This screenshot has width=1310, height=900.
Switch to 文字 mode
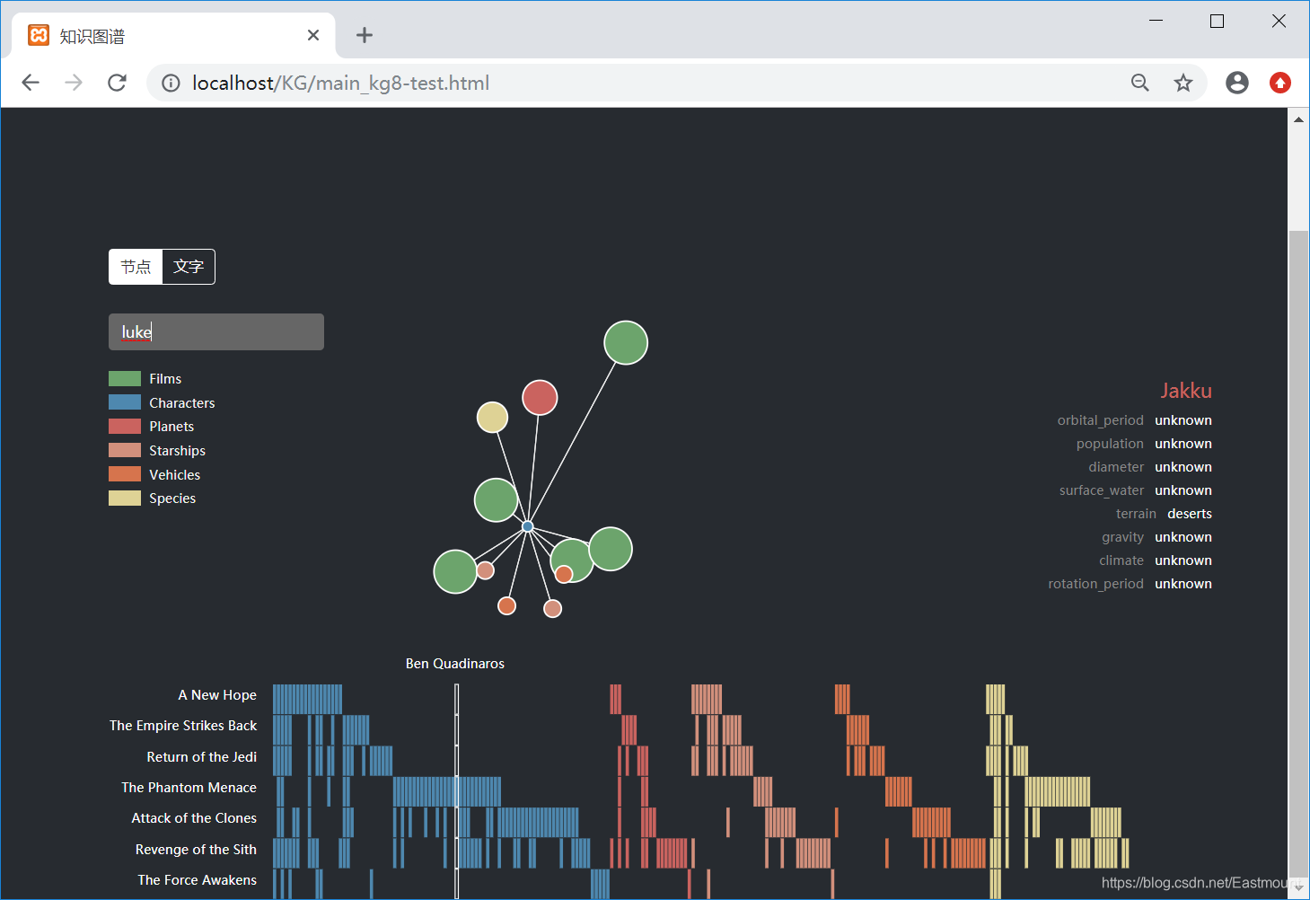(x=189, y=267)
